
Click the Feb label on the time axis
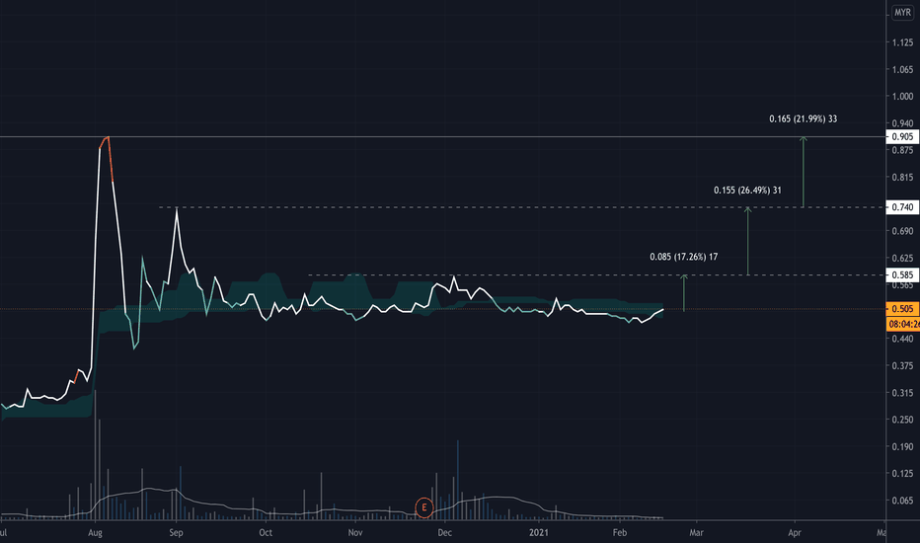point(620,533)
